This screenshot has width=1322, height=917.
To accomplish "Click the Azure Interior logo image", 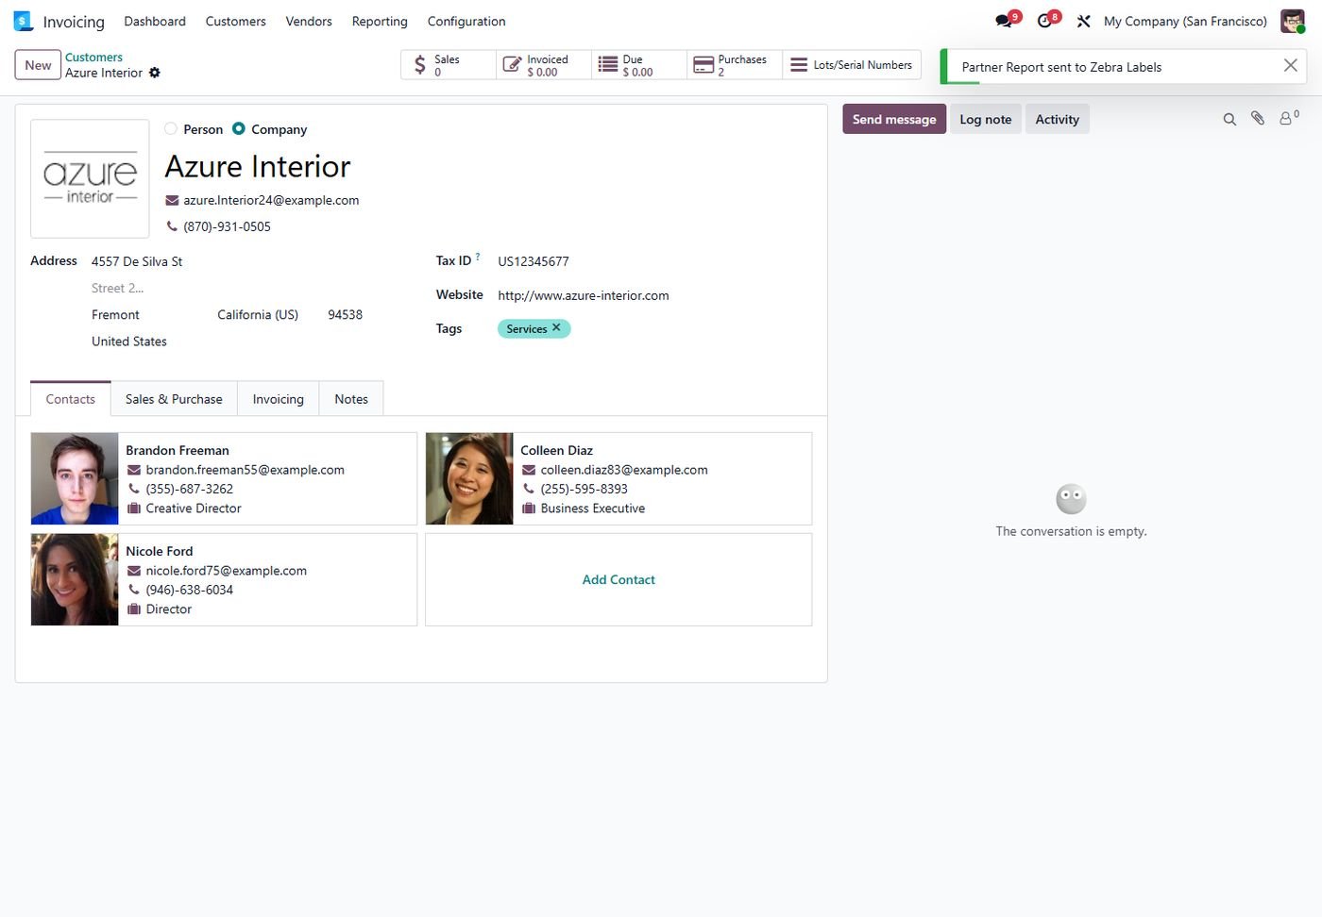I will coord(90,178).
